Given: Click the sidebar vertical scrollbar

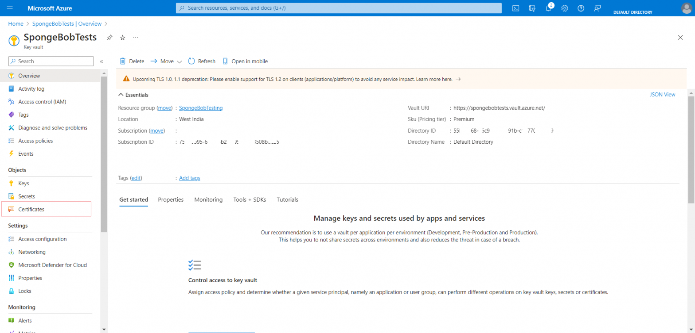Looking at the screenshot, I should (x=104, y=155).
